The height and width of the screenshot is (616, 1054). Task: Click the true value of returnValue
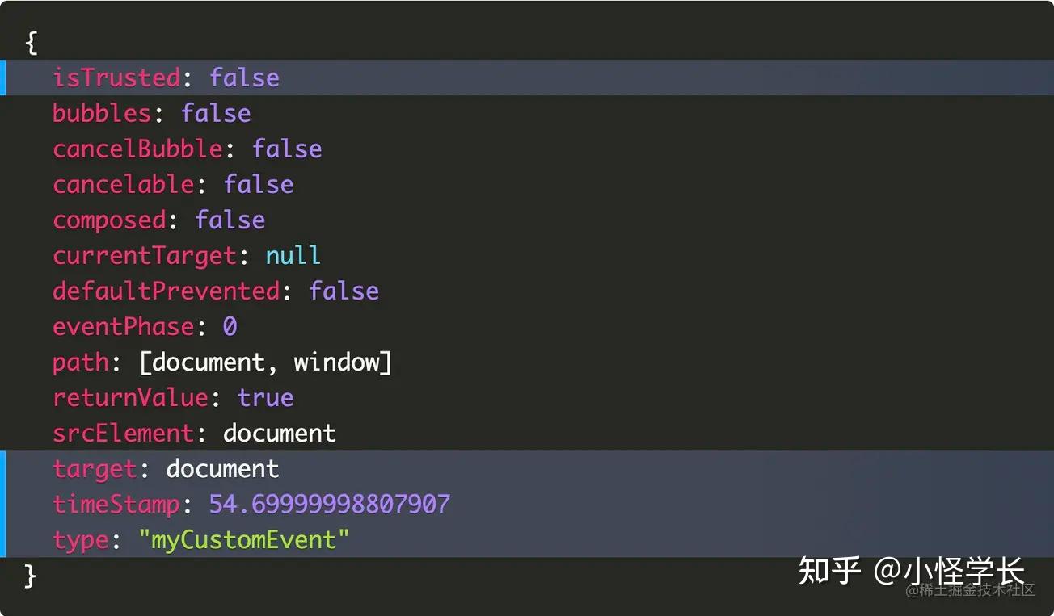pos(265,397)
